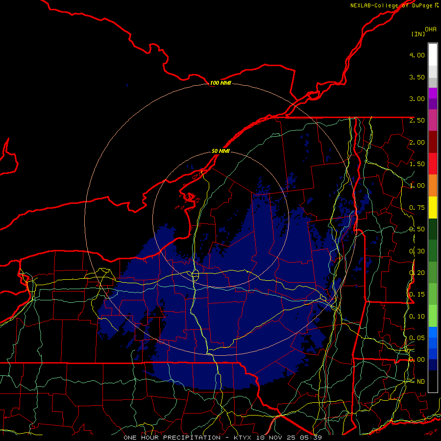Click the 0.75 legend value
The height and width of the screenshot is (441, 441).
pyautogui.click(x=417, y=208)
